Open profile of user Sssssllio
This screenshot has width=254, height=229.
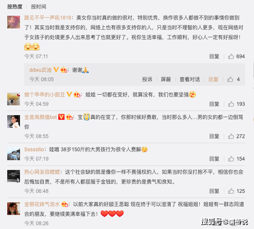[34, 149]
